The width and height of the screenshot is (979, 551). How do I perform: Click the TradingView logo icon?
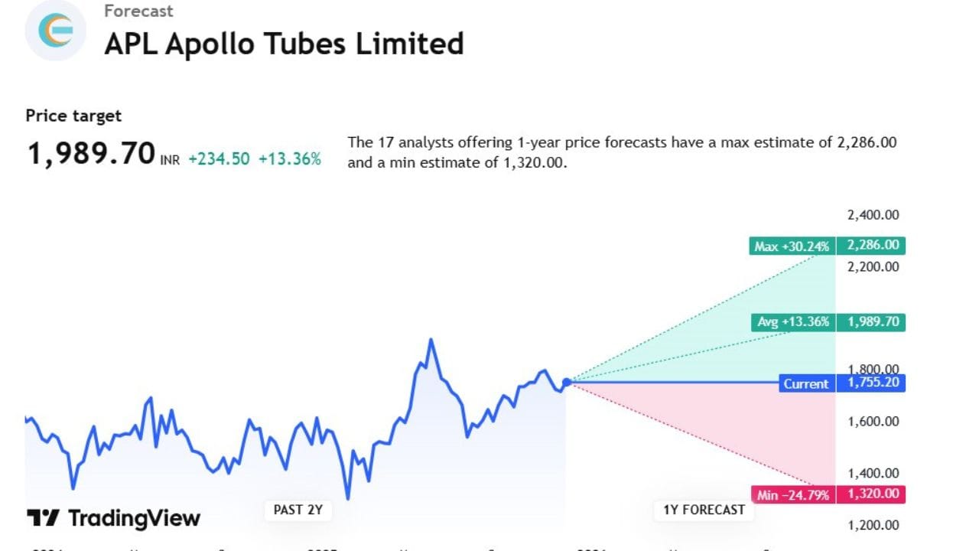pyautogui.click(x=43, y=518)
